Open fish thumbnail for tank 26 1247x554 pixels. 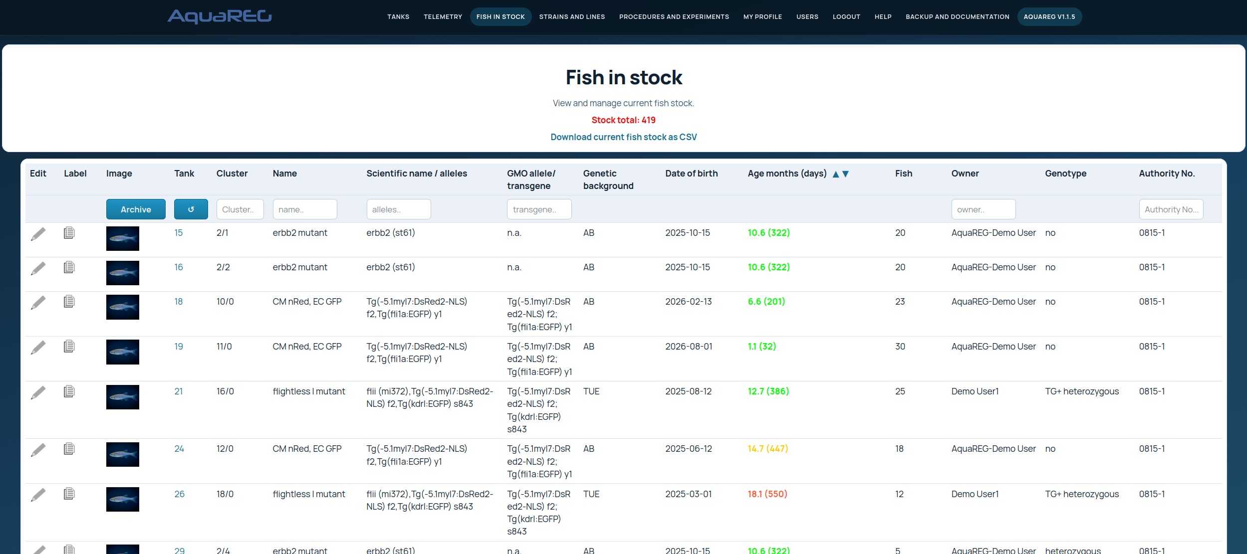(123, 500)
